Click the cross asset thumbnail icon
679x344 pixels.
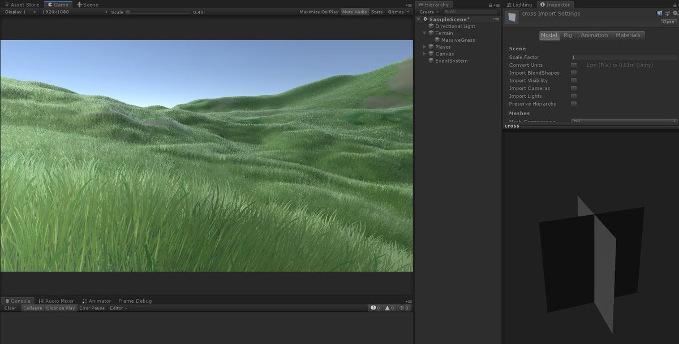click(512, 18)
